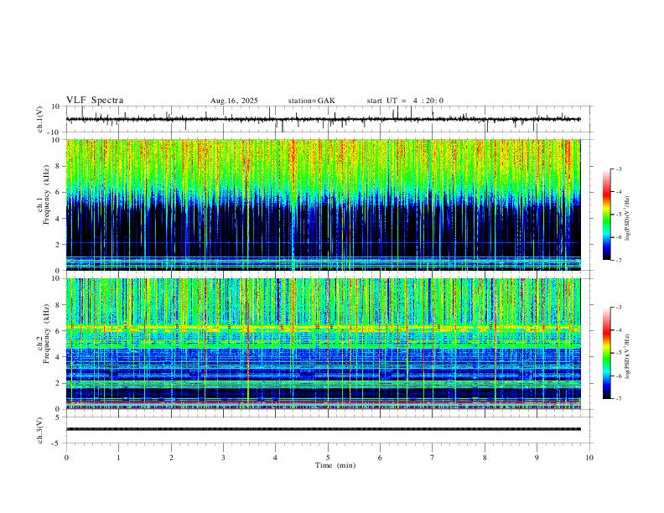Click the ch.2 colorbar log(PSD) title

[x=628, y=357]
